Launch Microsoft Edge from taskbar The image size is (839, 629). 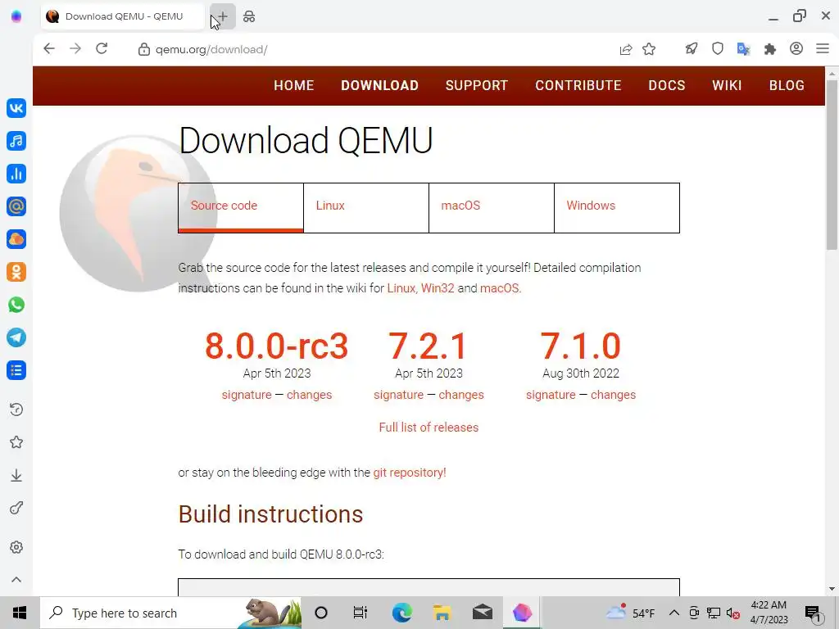coord(401,613)
